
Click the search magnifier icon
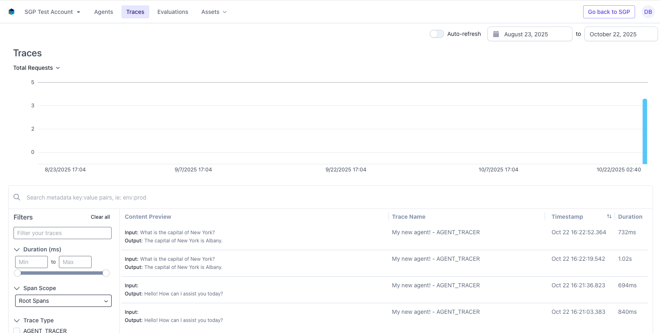[17, 197]
